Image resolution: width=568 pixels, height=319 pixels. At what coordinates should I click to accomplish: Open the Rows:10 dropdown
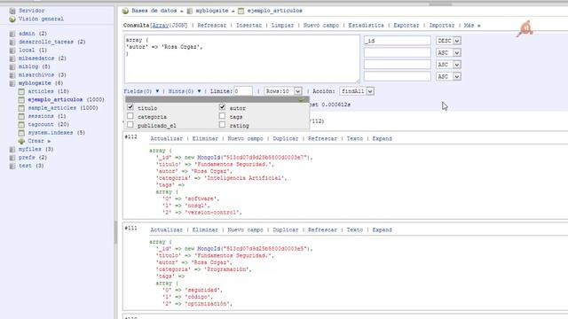[283, 91]
